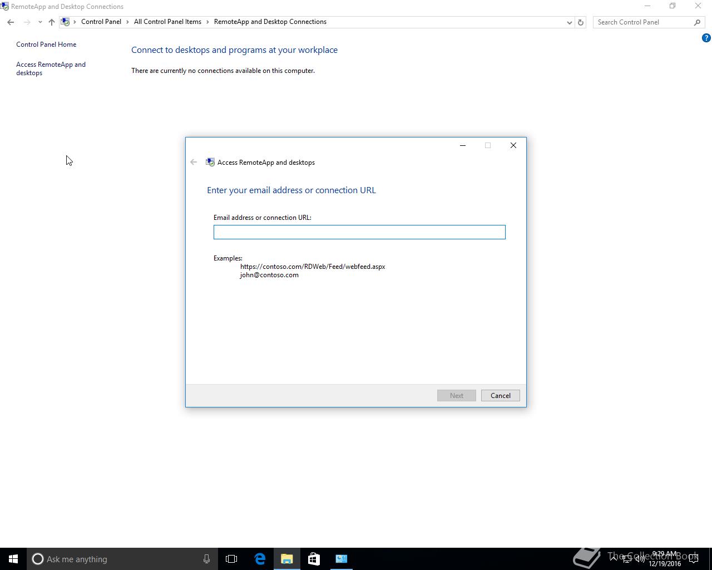The height and width of the screenshot is (570, 712).
Task: Click the taskbar clock and date
Action: coord(665,559)
